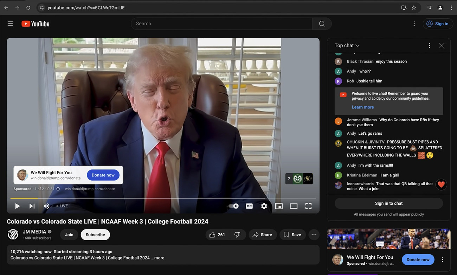Dislike the video with thumbs down

click(x=238, y=235)
